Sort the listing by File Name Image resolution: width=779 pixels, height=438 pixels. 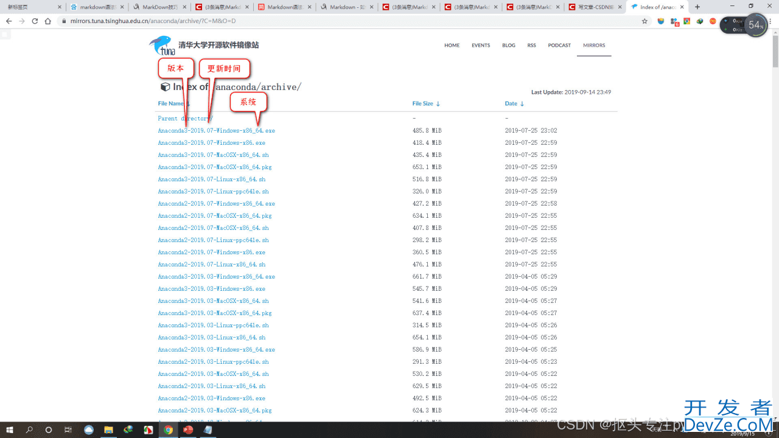[x=173, y=103]
